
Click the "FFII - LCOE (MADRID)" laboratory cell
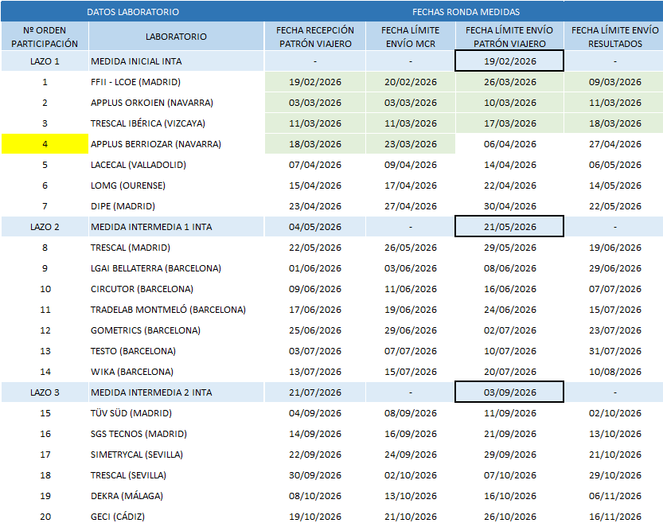coord(135,82)
